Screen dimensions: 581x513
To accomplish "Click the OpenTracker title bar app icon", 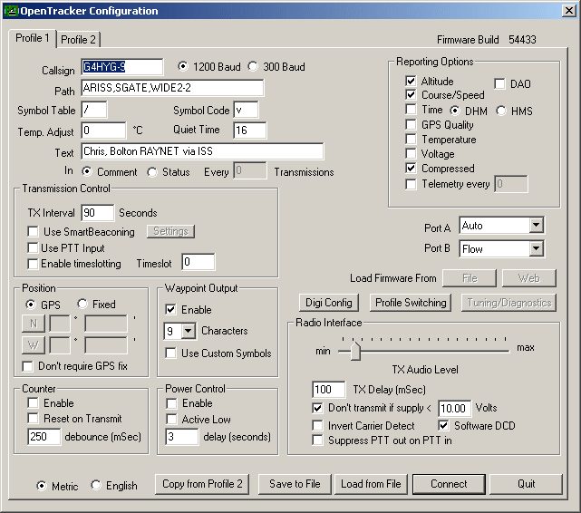I will [11, 11].
